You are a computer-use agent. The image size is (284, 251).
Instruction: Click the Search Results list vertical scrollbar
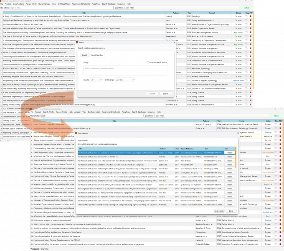(236, 158)
